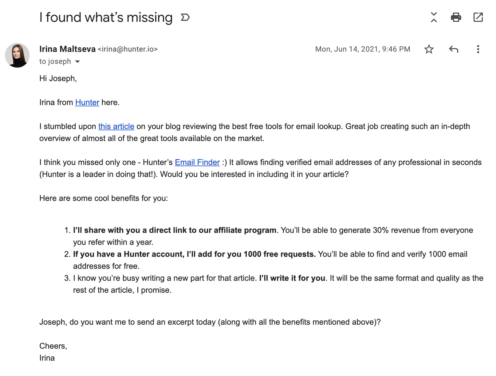Open the Hunter homepage link
The height and width of the screenshot is (376, 496).
pos(87,102)
